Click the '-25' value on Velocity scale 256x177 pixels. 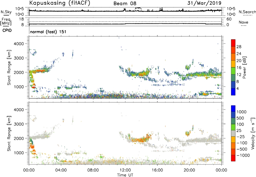coord(241,136)
